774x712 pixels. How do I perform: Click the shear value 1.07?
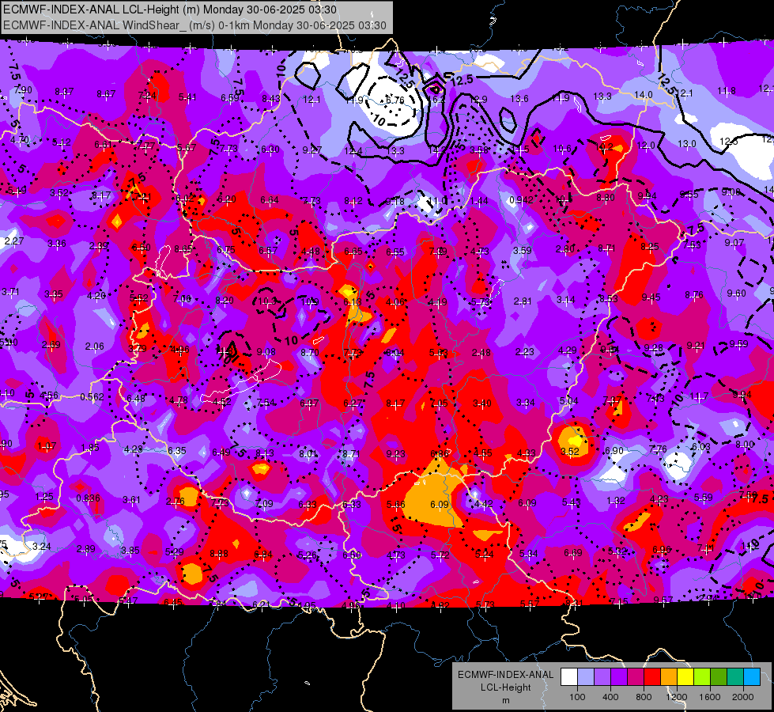pos(47,446)
